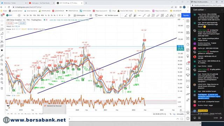Select the 45d timeframe interval

(x=42, y=15)
